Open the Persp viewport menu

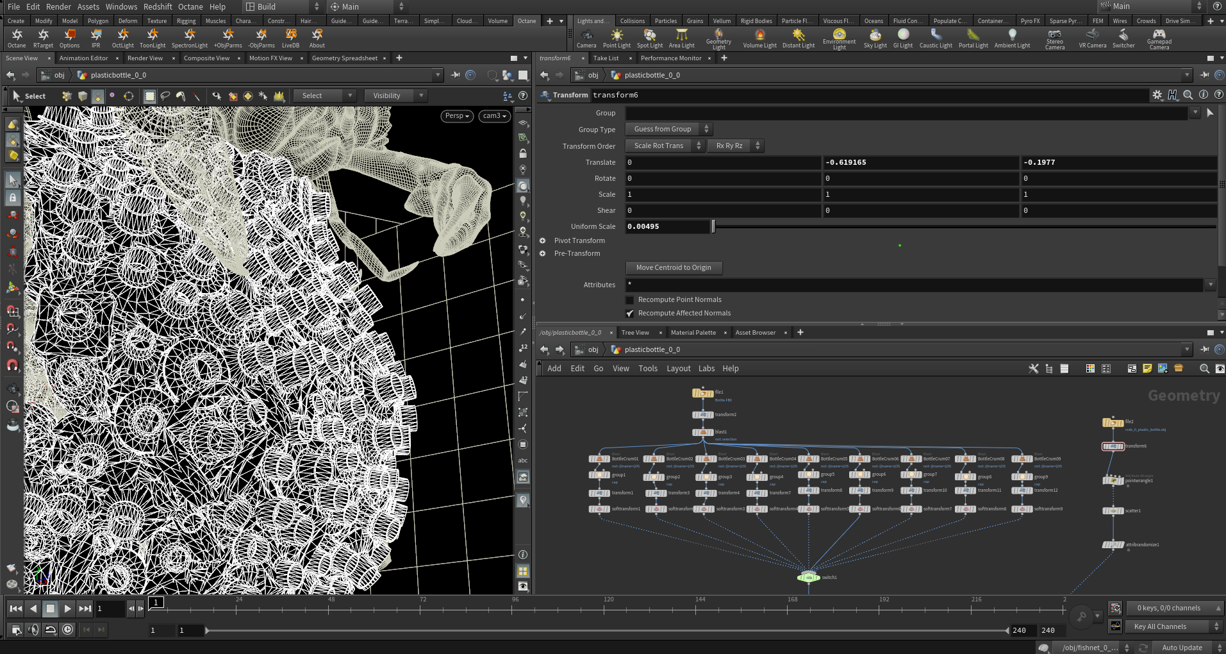pyautogui.click(x=458, y=116)
